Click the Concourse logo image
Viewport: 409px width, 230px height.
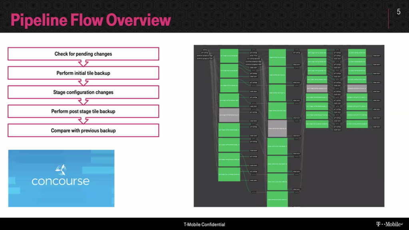point(61,178)
